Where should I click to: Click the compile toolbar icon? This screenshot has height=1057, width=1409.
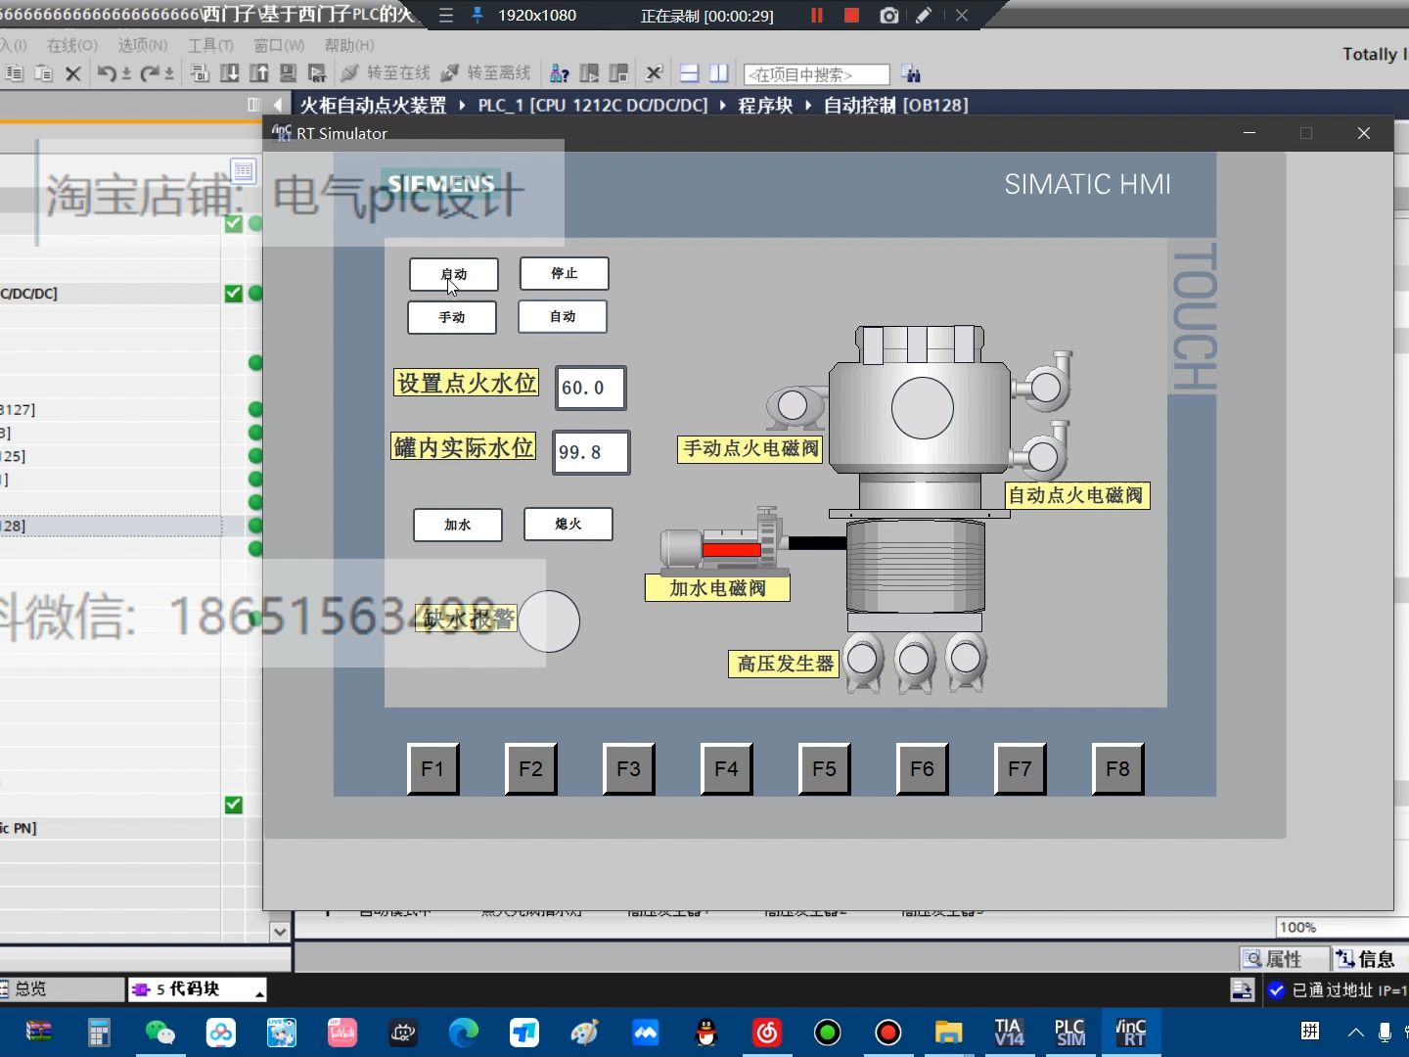click(200, 73)
